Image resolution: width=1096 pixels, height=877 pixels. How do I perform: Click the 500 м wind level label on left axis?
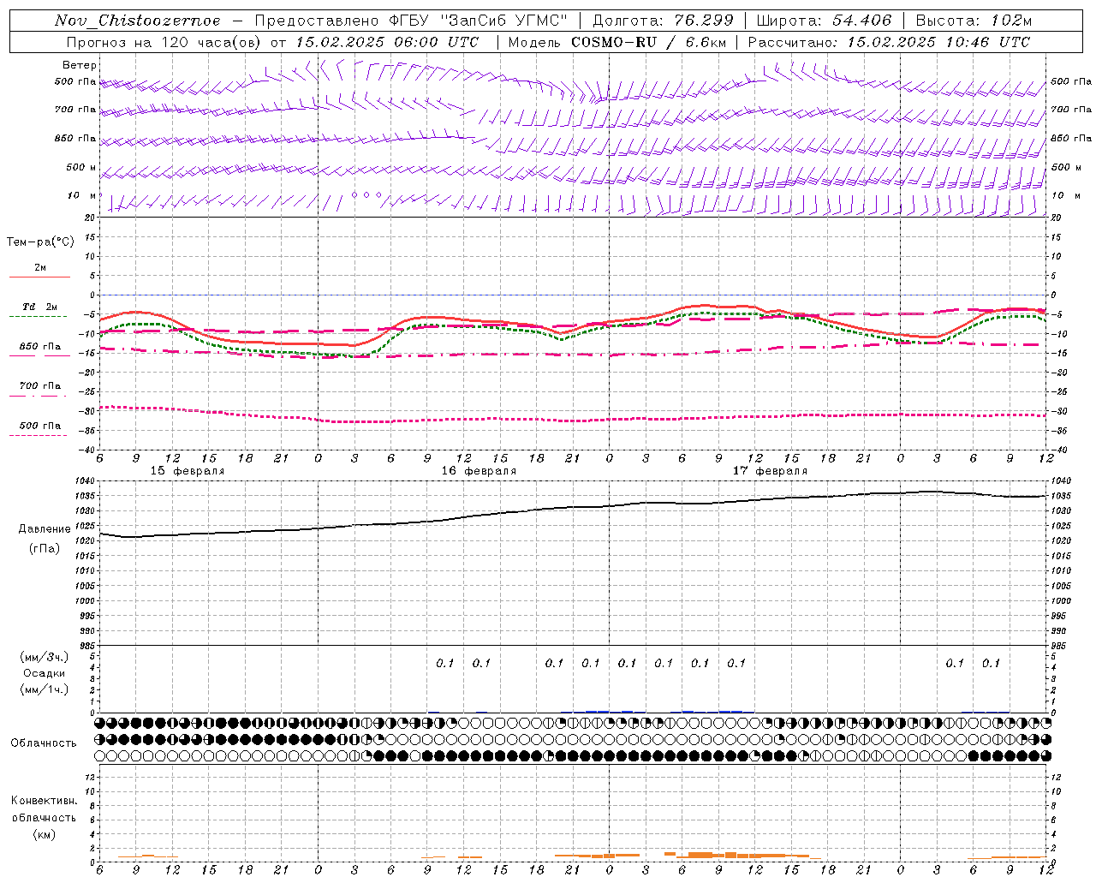pos(81,167)
